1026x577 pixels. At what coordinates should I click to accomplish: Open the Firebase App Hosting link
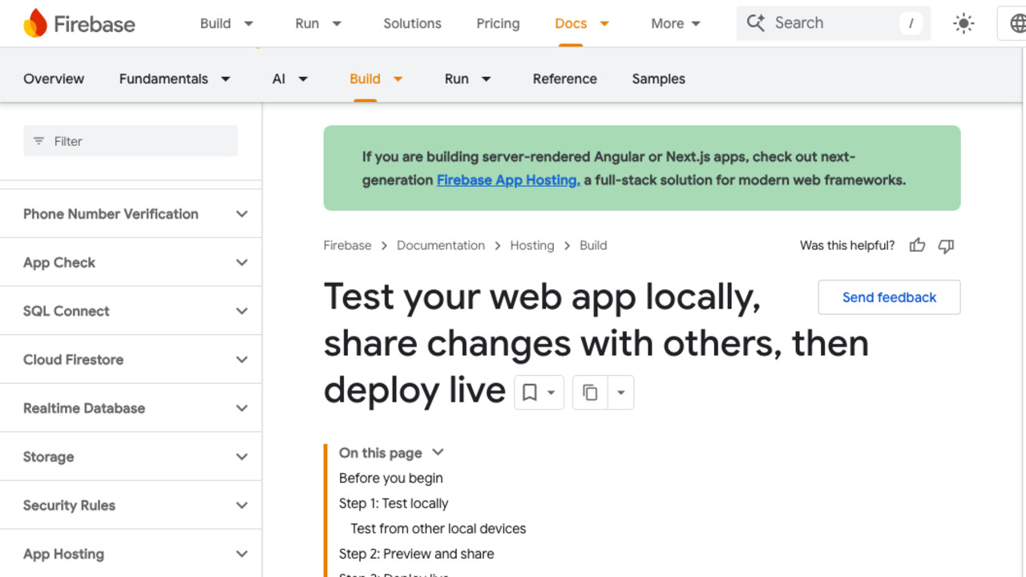click(x=508, y=180)
